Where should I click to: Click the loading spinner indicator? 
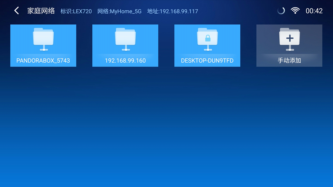click(281, 11)
